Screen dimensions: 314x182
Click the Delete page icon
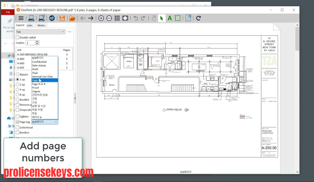(x=188, y=18)
